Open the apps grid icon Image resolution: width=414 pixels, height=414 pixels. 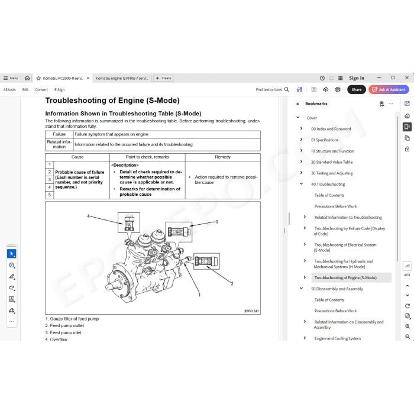click(341, 78)
